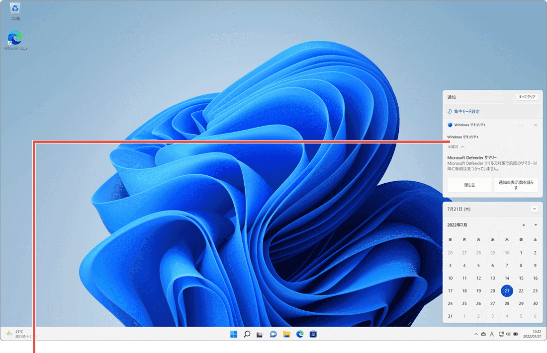
Task: Open OneDrive from the system tray
Action: [x=483, y=335]
